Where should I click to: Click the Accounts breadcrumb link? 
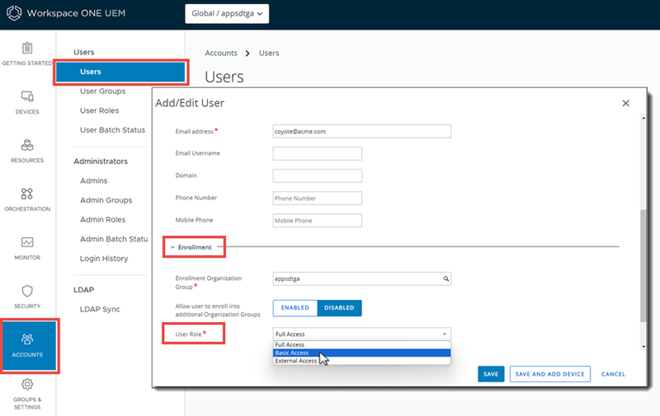(x=221, y=53)
